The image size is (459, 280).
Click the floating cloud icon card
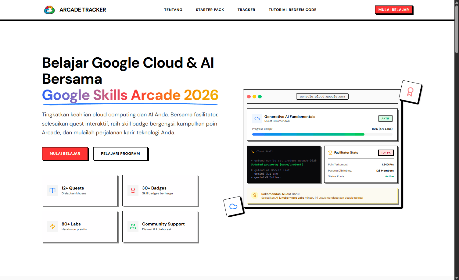click(233, 207)
